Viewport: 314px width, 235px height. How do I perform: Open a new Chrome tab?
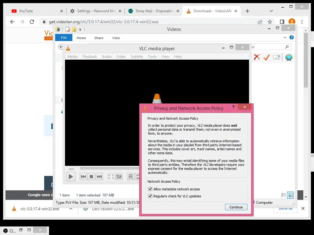(247, 11)
